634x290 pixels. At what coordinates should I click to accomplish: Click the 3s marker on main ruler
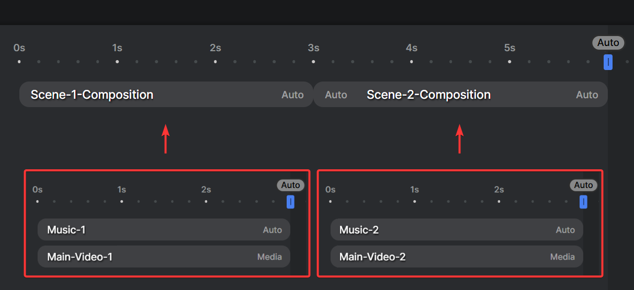tap(313, 48)
